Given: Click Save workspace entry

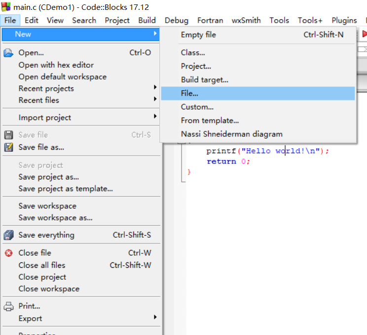Looking at the screenshot, I should click(80, 206).
